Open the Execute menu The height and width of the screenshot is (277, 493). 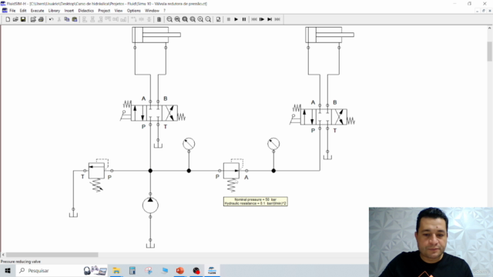(37, 11)
